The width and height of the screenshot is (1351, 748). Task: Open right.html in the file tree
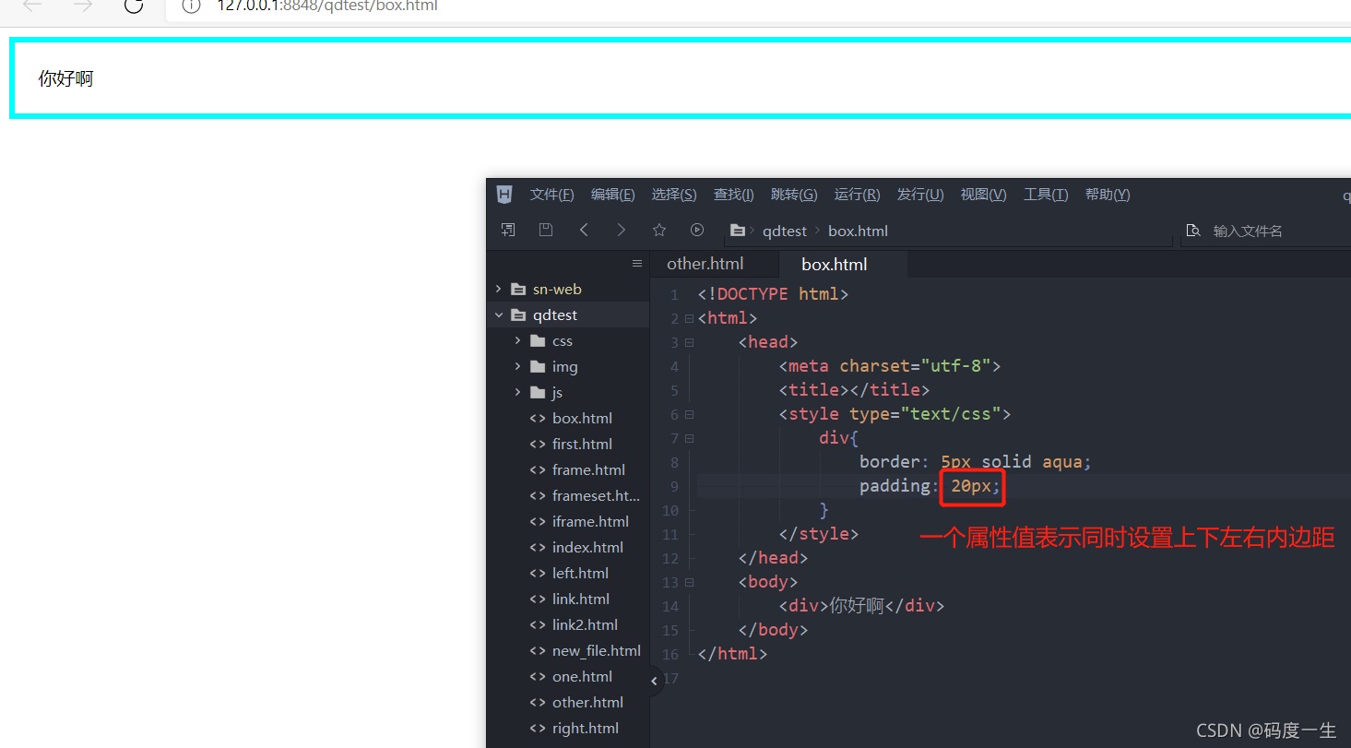point(585,728)
